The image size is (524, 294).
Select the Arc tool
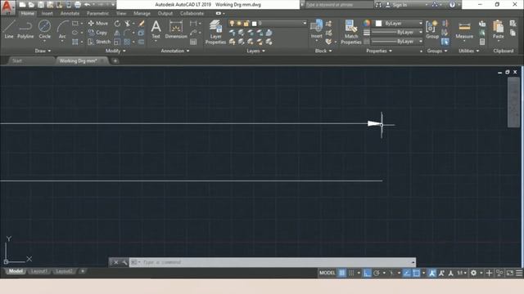pyautogui.click(x=62, y=29)
